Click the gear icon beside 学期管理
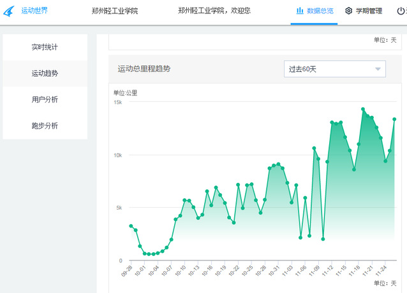Viewport: 407px width, 293px height. point(348,11)
